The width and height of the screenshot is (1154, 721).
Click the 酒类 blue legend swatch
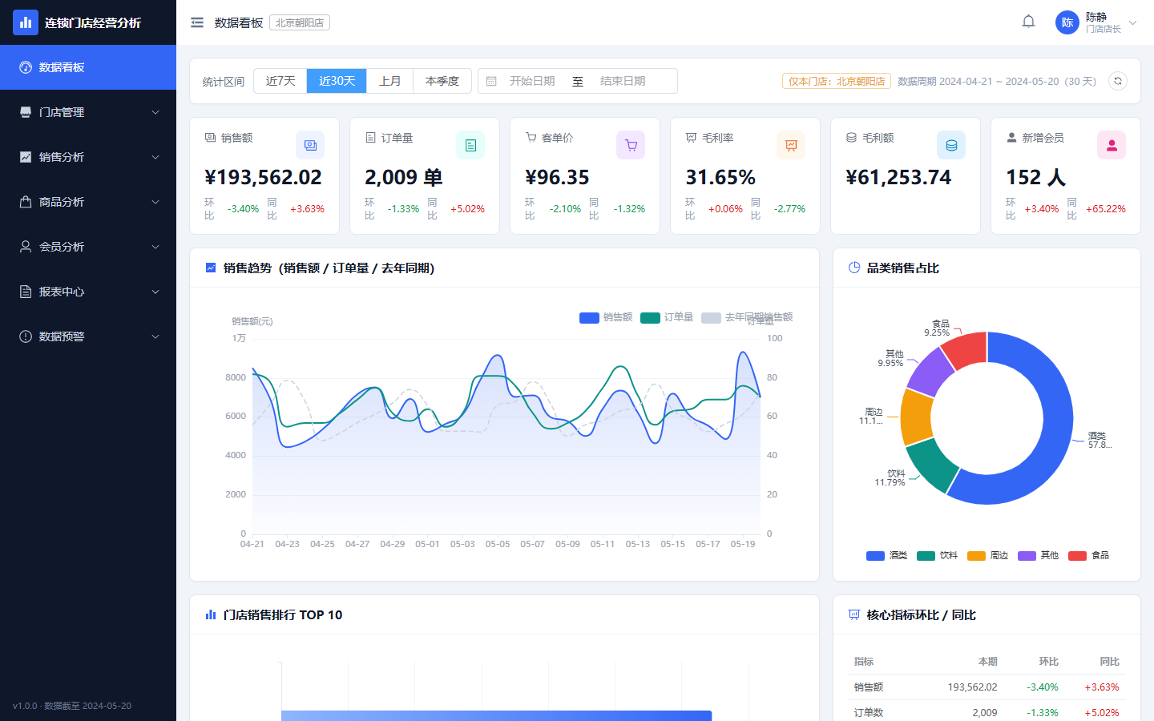click(x=875, y=555)
